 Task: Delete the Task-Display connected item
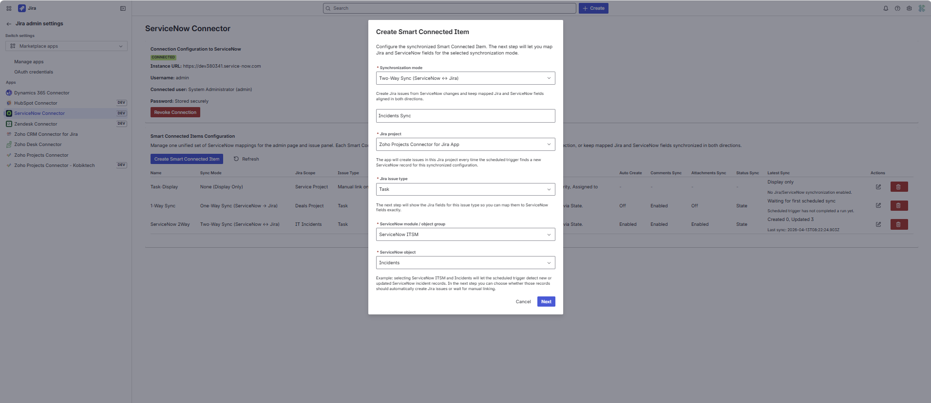[899, 187]
